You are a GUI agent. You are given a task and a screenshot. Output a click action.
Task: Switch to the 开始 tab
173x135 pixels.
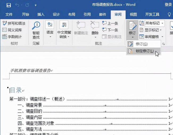(x=25, y=14)
